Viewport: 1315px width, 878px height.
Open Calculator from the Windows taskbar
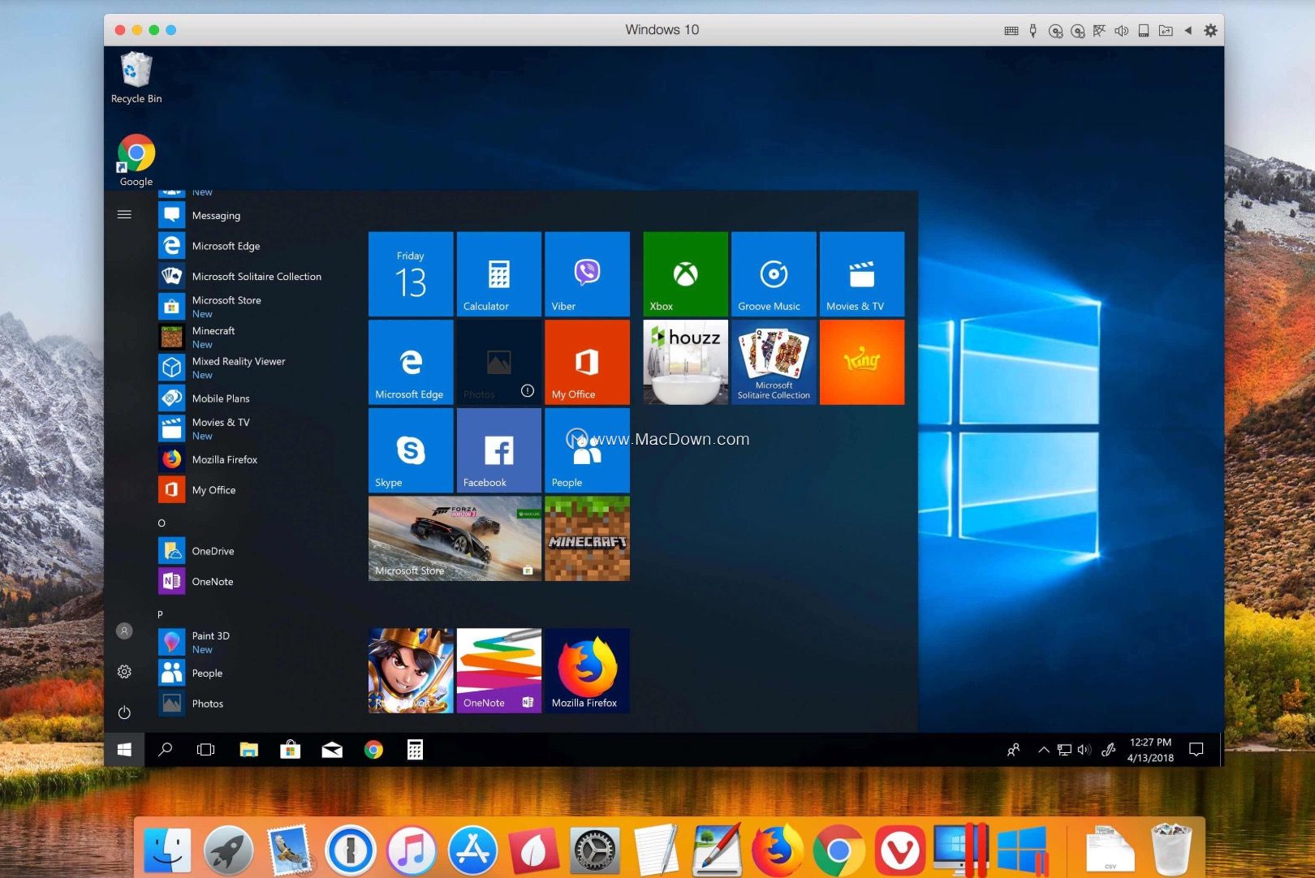point(415,750)
